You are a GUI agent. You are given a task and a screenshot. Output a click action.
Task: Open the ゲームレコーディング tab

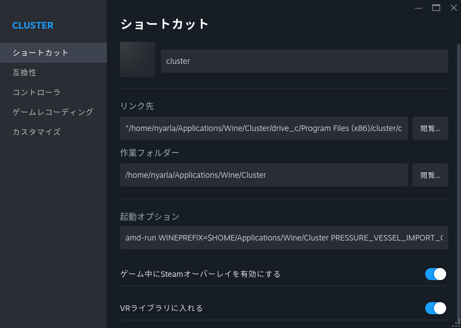(53, 112)
